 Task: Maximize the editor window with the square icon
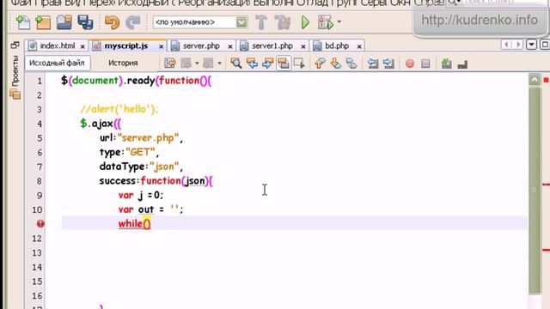pos(545,45)
